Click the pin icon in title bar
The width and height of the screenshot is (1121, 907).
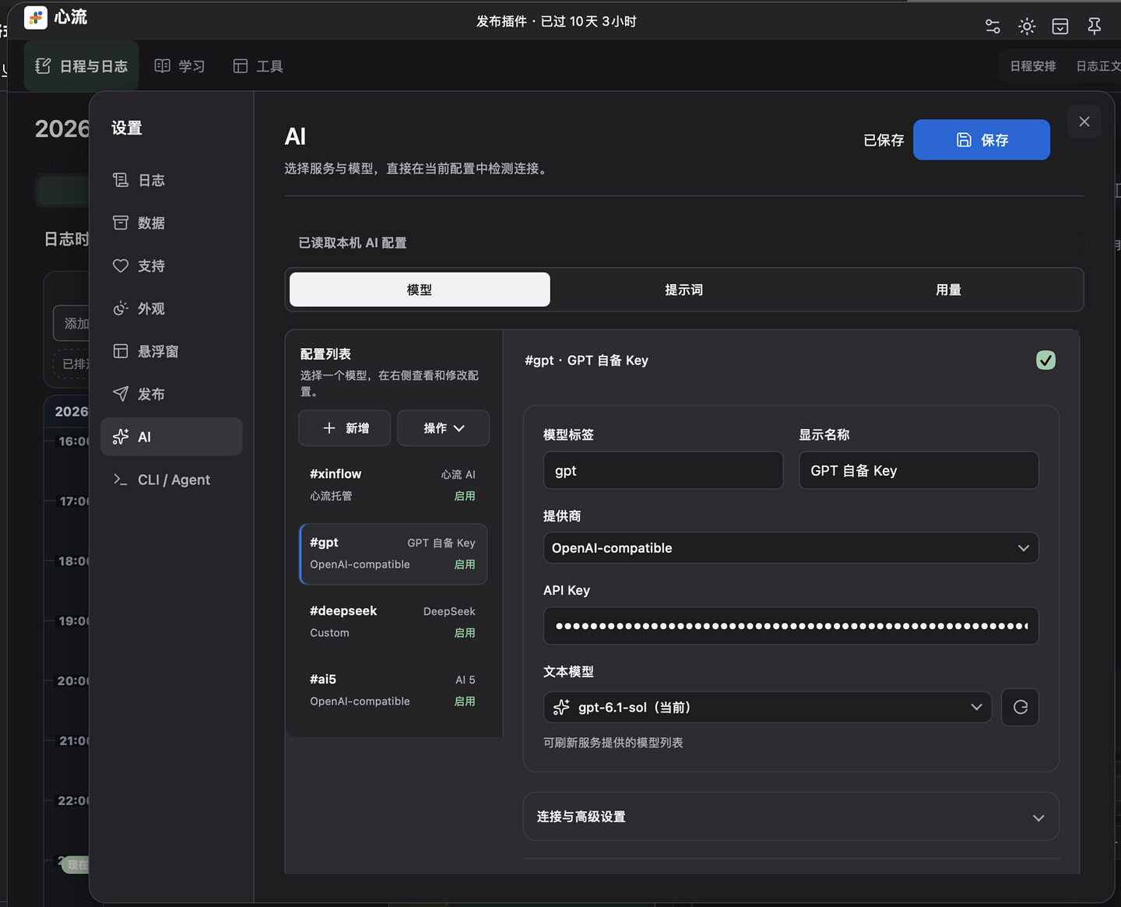[x=1094, y=26]
